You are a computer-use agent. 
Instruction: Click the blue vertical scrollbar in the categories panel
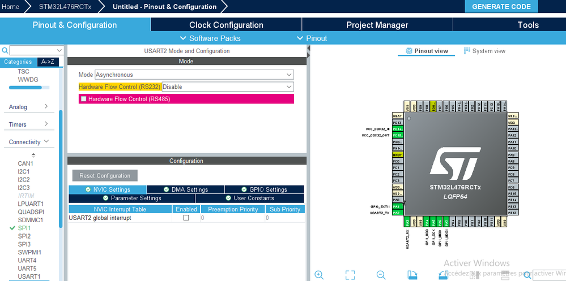tap(61, 168)
